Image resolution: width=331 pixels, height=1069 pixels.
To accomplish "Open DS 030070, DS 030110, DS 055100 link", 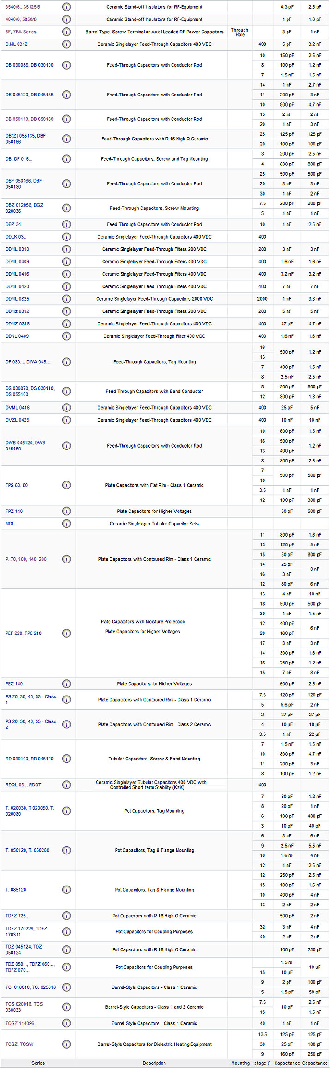I will (30, 392).
